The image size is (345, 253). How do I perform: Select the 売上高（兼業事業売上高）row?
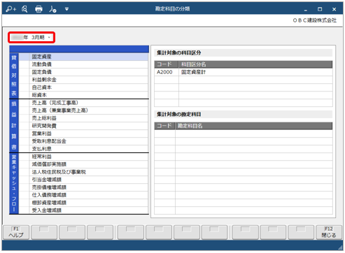pos(83,110)
